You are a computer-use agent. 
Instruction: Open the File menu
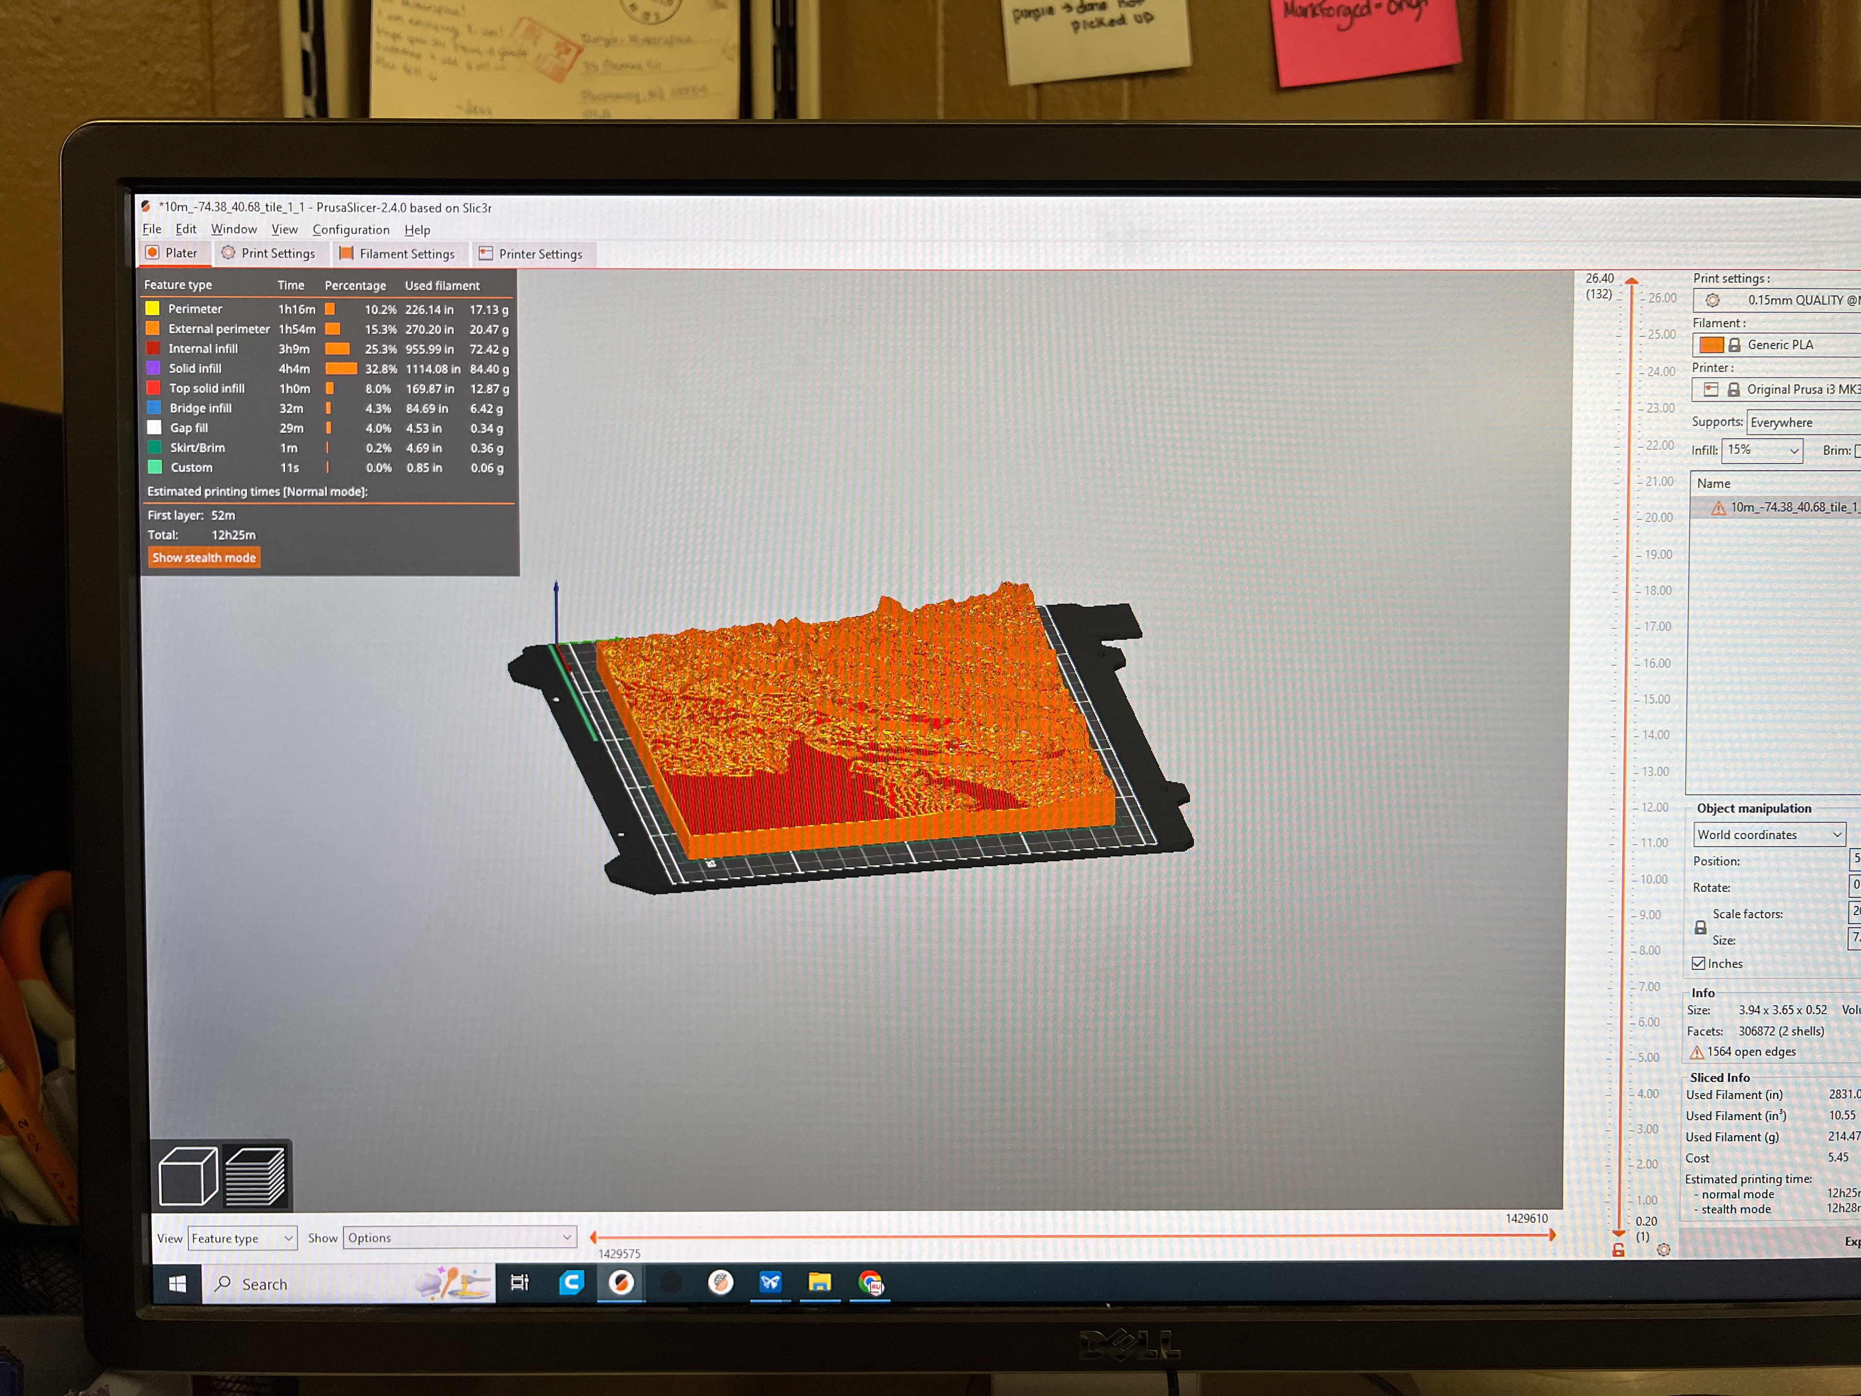point(152,229)
